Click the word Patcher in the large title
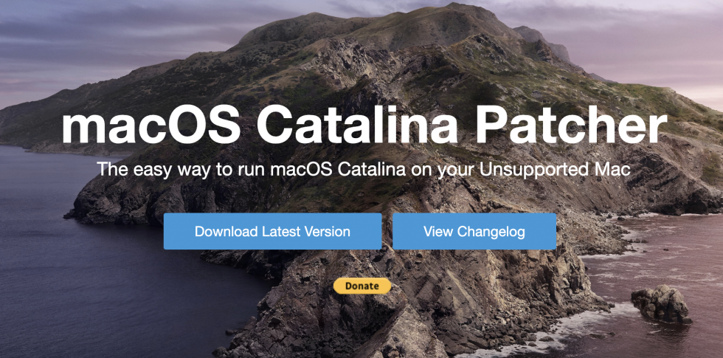Image resolution: width=723 pixels, height=358 pixels. click(x=572, y=126)
